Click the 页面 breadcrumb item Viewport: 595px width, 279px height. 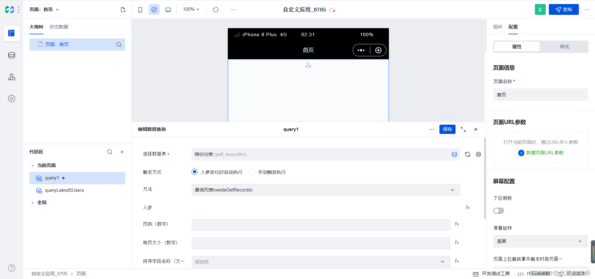click(x=81, y=274)
